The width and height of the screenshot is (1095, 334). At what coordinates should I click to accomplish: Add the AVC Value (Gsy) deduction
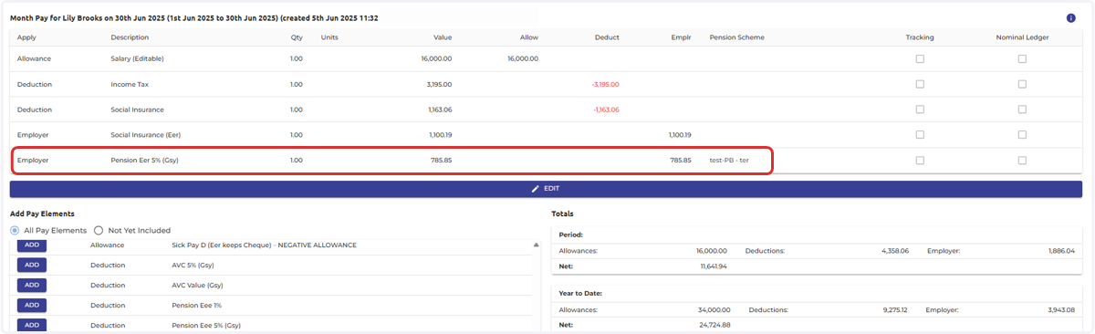pos(32,285)
